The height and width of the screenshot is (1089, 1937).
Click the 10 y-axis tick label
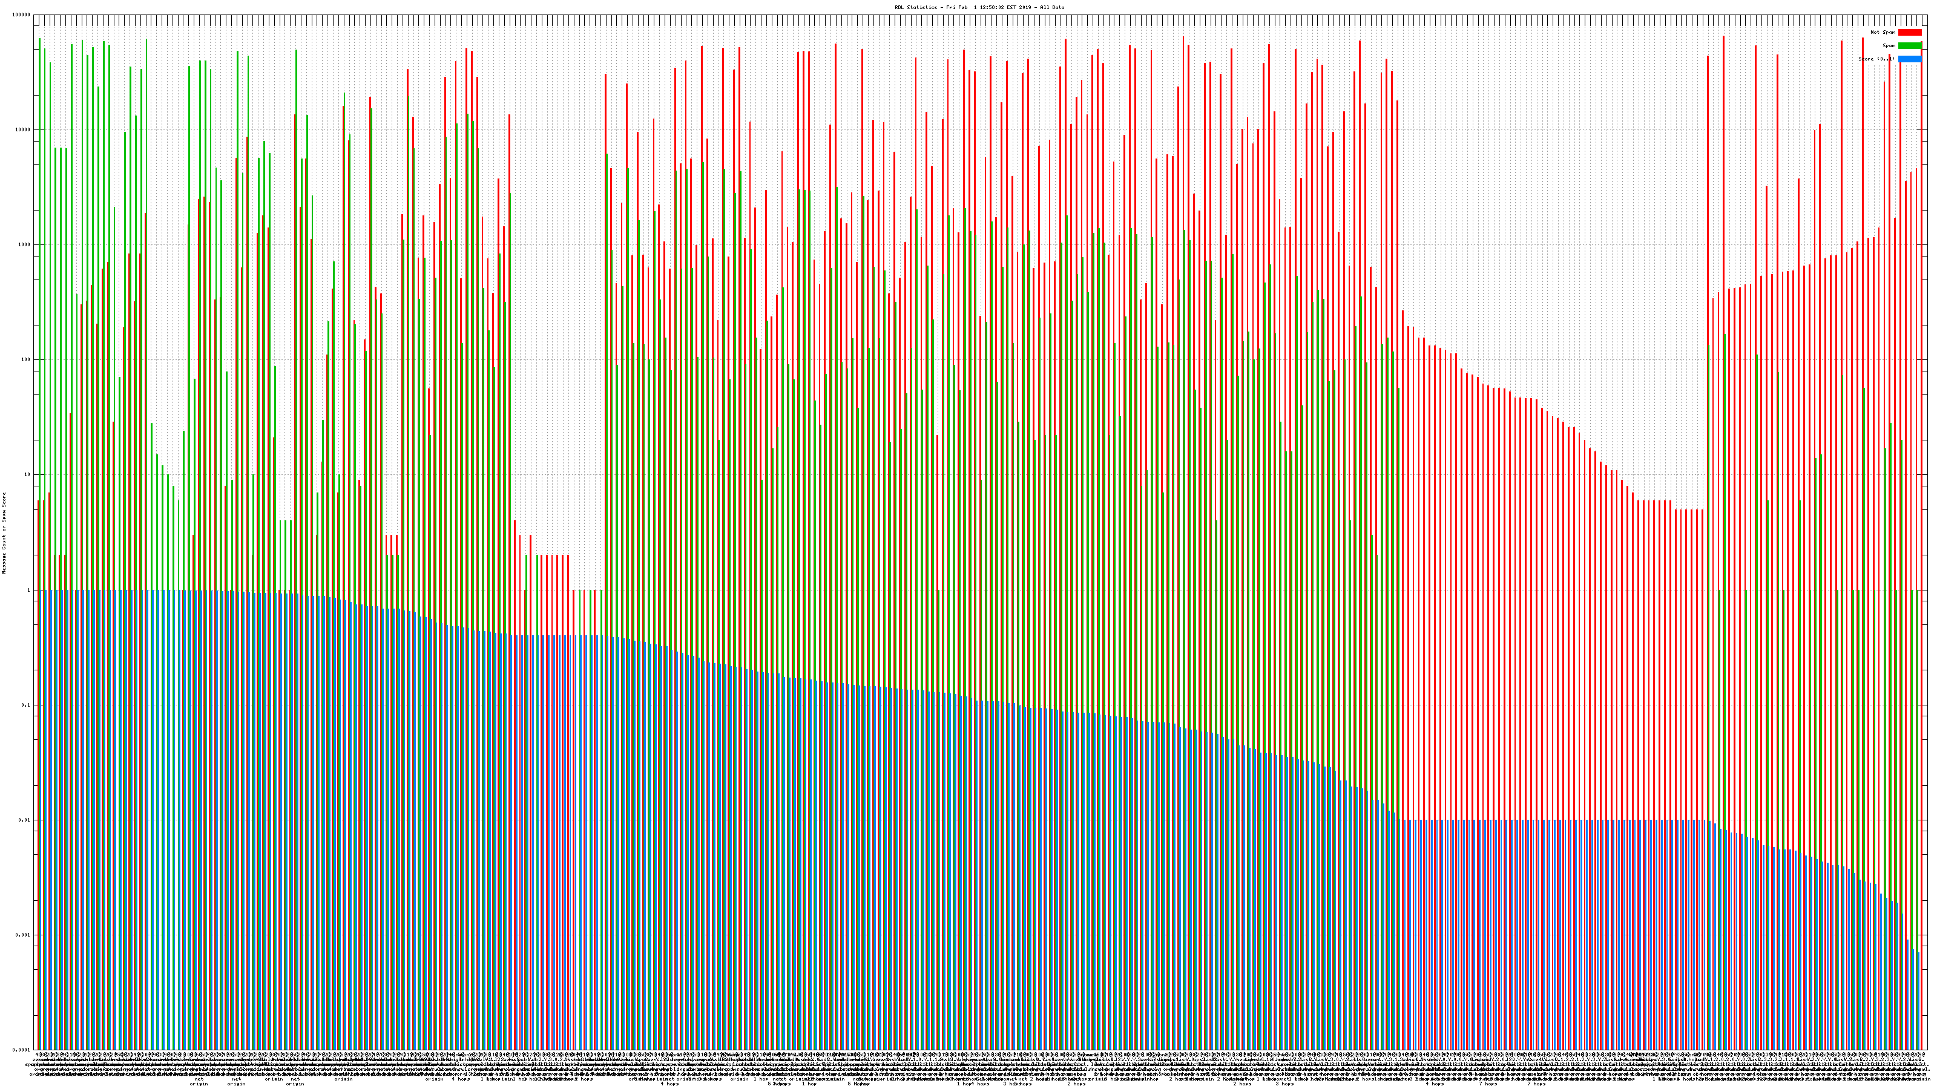pyautogui.click(x=28, y=475)
